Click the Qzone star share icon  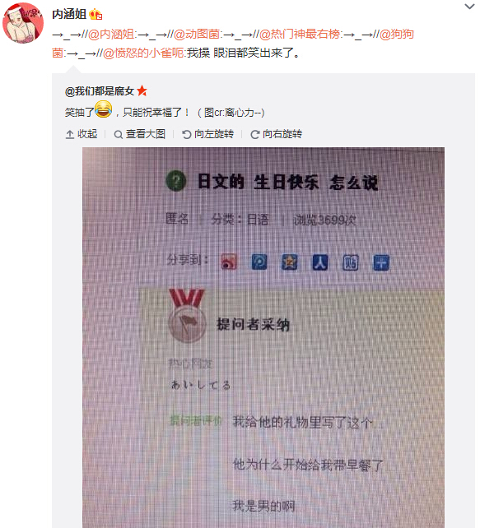(x=290, y=262)
